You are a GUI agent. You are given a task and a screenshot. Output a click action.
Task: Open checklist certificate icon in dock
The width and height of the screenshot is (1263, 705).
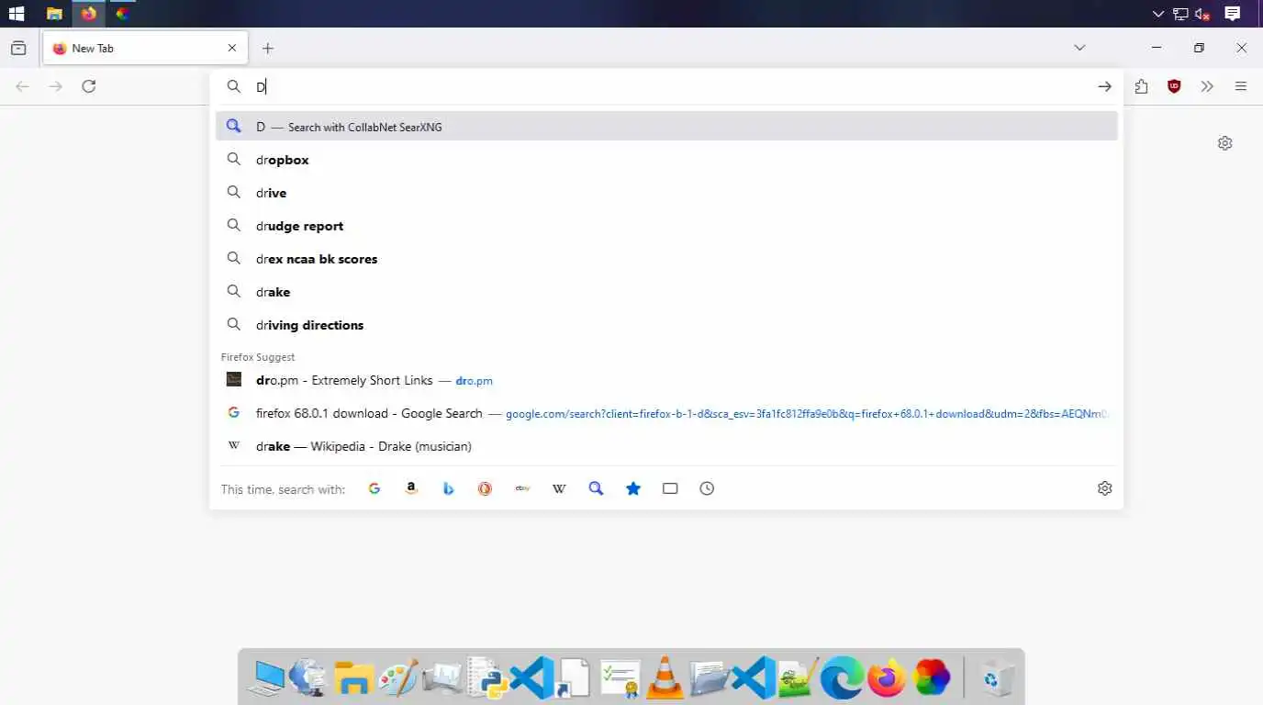click(x=620, y=678)
